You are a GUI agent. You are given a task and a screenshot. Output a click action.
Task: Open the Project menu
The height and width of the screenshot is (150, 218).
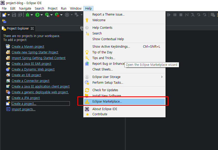tap(52, 9)
